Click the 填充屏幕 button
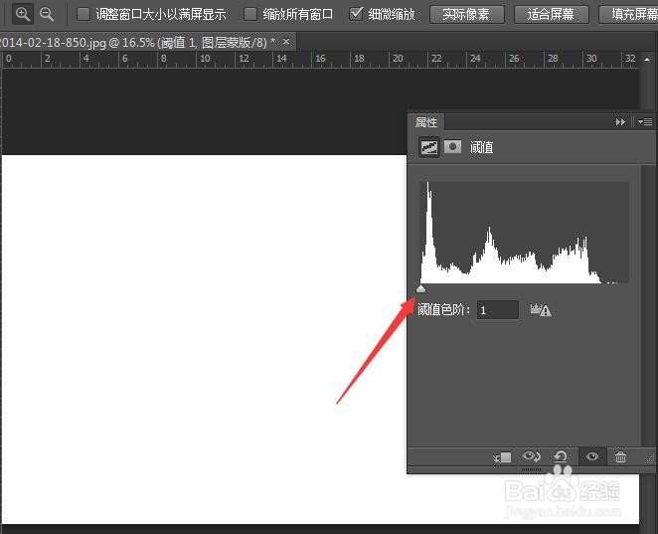 (628, 15)
